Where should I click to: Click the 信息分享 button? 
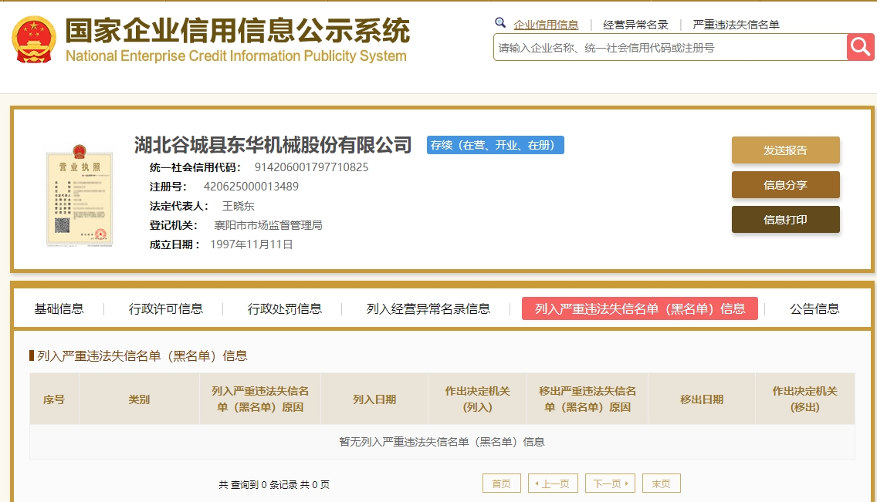[x=786, y=185]
